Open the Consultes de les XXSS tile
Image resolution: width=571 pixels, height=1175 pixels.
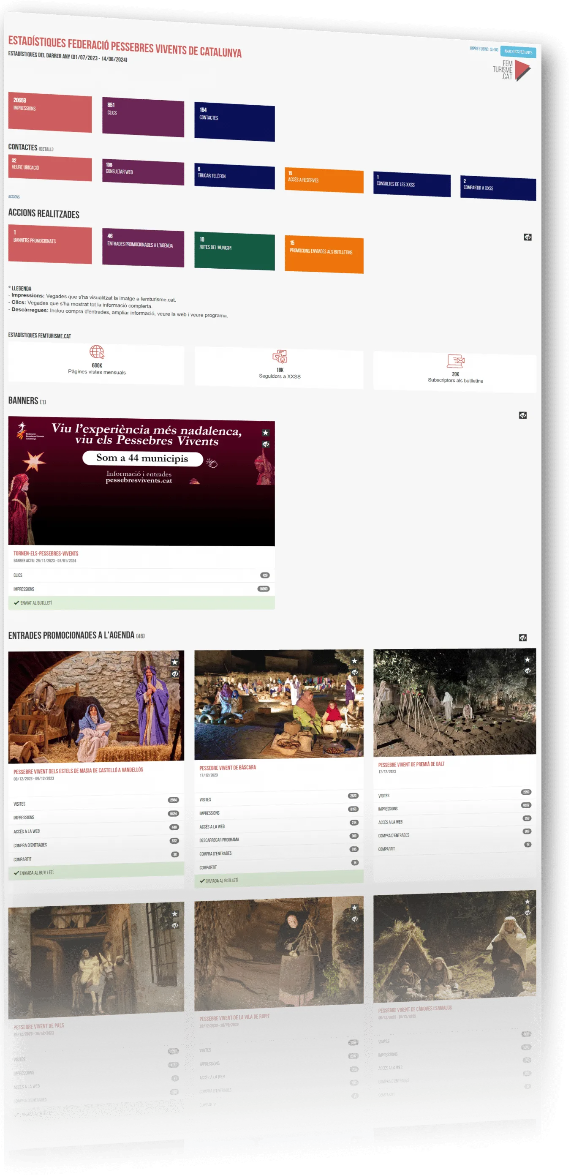[412, 184]
